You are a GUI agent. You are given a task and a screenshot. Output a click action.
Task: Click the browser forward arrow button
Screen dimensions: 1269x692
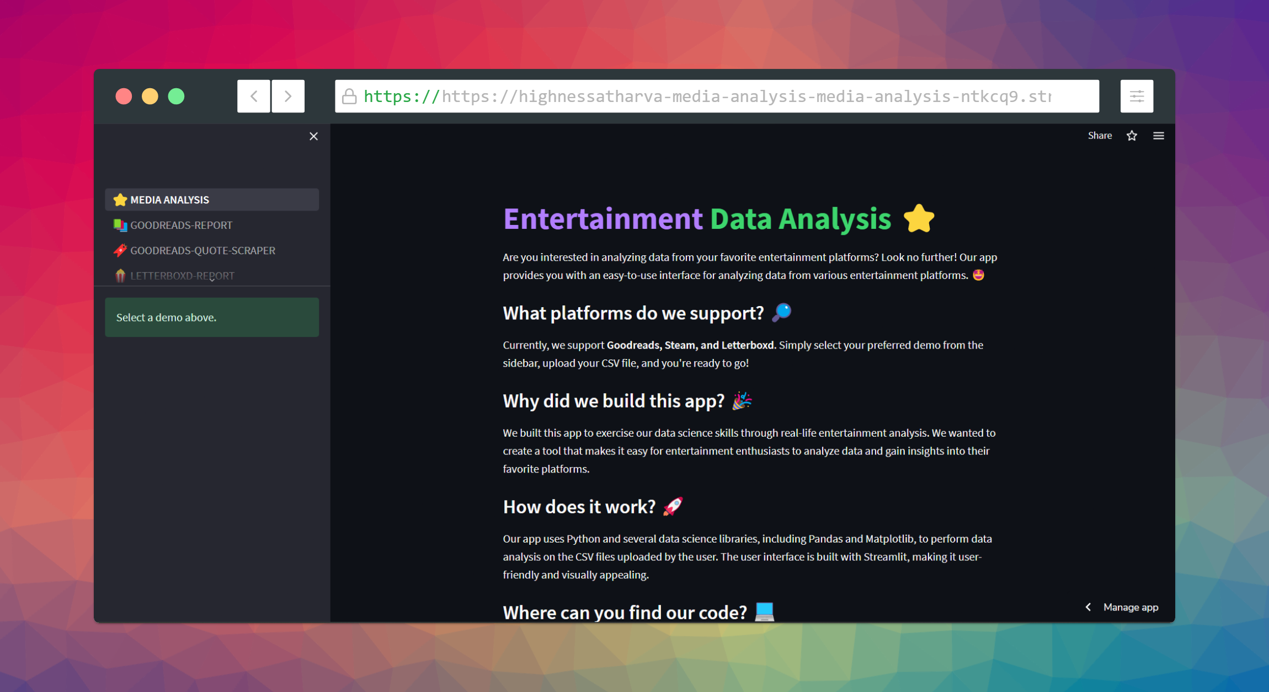(288, 96)
